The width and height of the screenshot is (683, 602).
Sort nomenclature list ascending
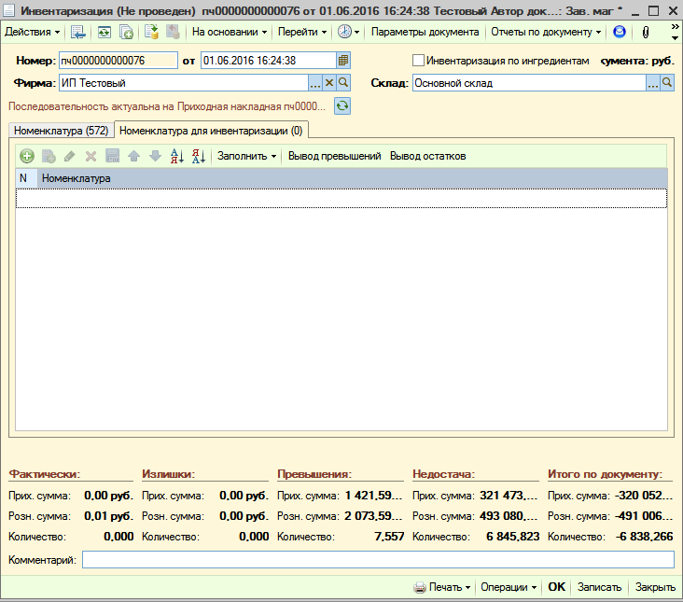click(177, 156)
